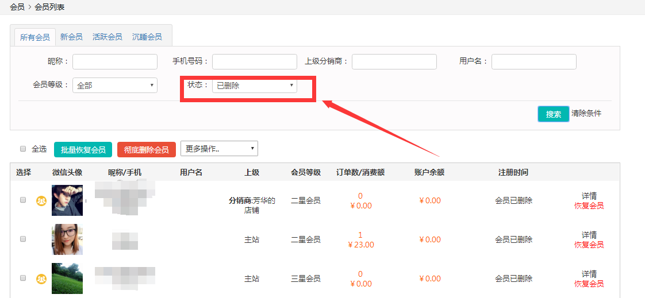The width and height of the screenshot is (645, 298).
Task: Open second member's avatar with glasses
Action: click(67, 239)
